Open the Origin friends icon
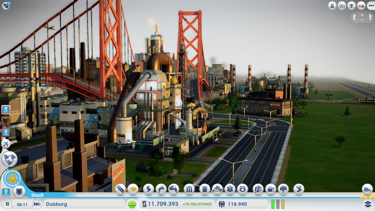 click(x=361, y=6)
